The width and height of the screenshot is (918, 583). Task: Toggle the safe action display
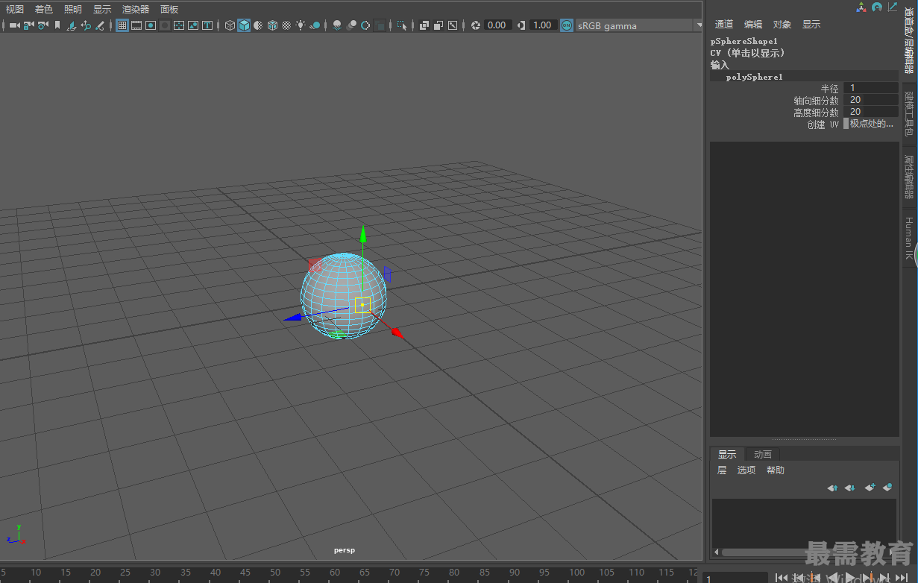pyautogui.click(x=193, y=25)
